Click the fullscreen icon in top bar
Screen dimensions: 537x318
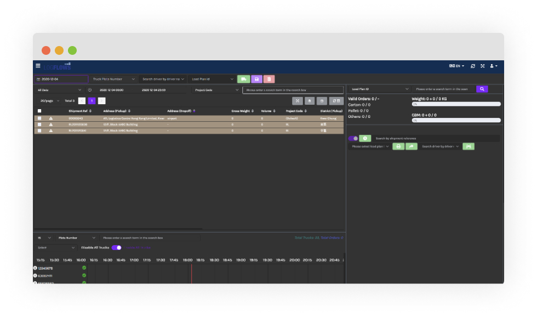coord(482,66)
